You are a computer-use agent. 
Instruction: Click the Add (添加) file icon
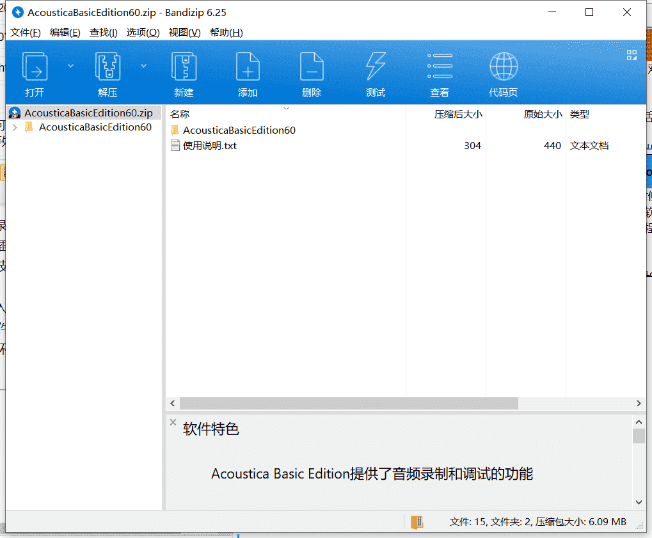coord(248,67)
